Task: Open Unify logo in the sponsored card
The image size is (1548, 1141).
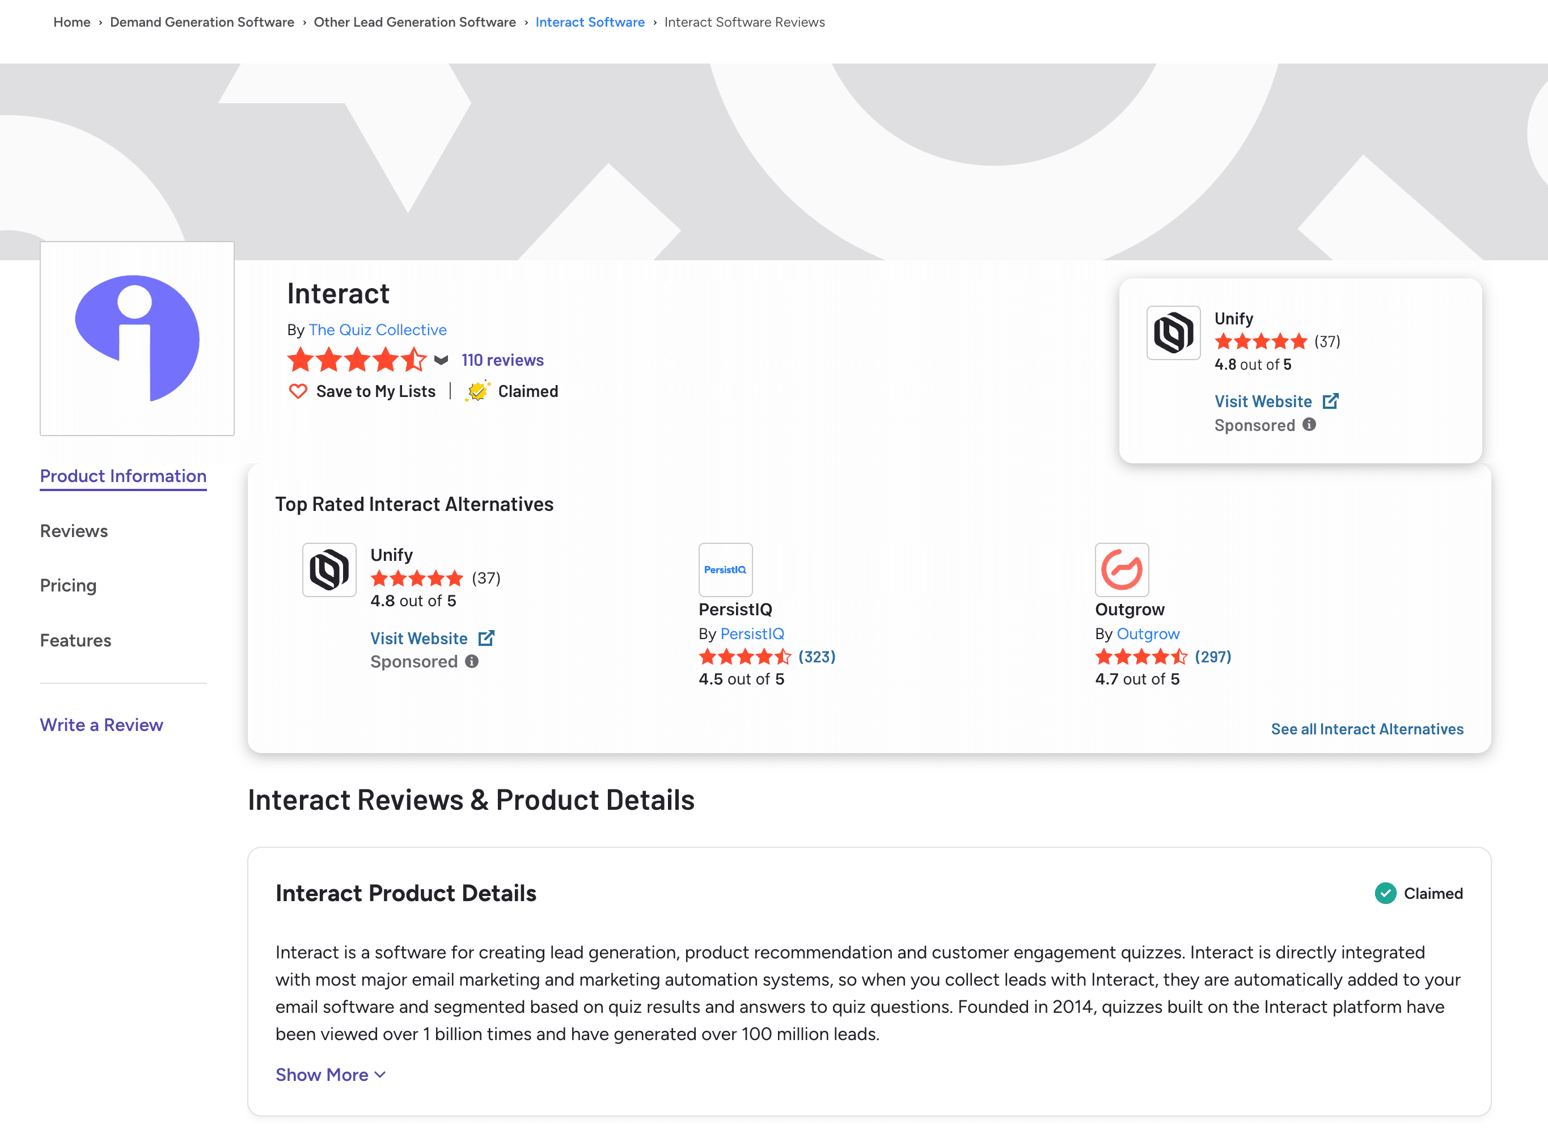Action: click(x=1173, y=333)
